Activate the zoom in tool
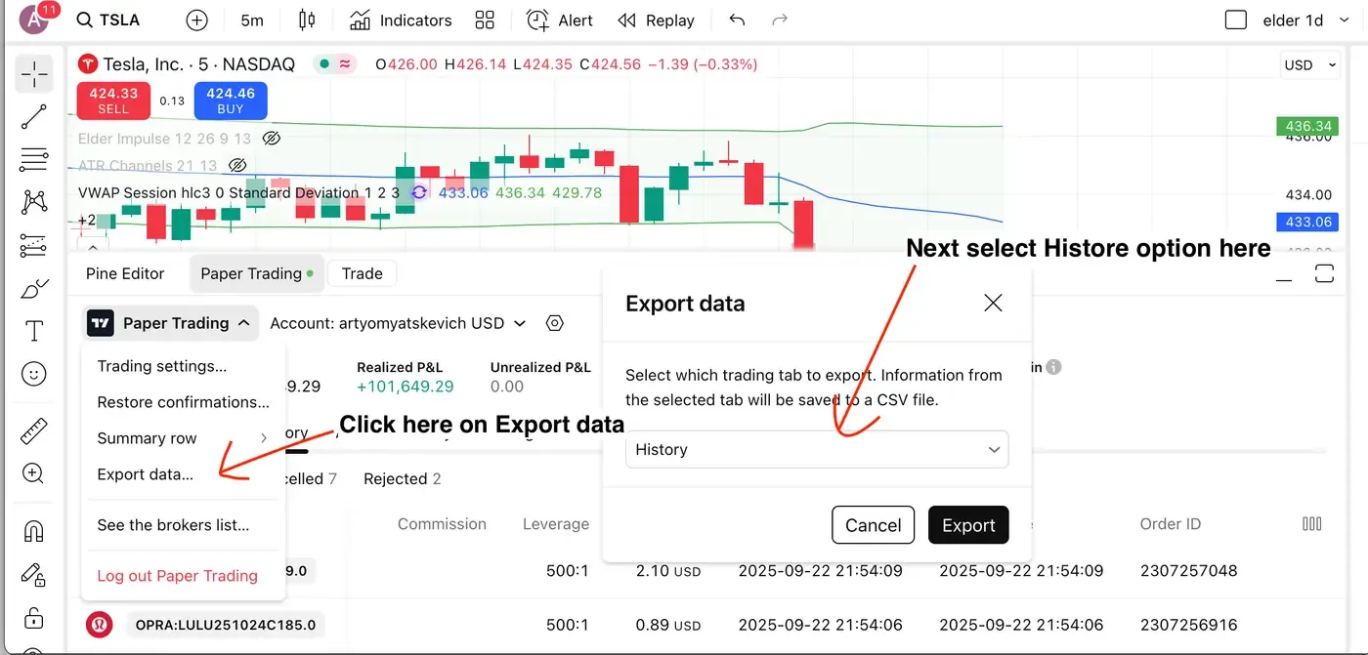The image size is (1368, 655). tap(34, 473)
